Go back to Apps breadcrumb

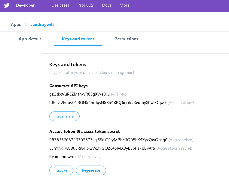[x=16, y=24]
